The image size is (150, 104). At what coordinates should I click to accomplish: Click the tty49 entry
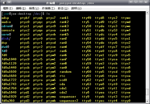click(x=86, y=18)
